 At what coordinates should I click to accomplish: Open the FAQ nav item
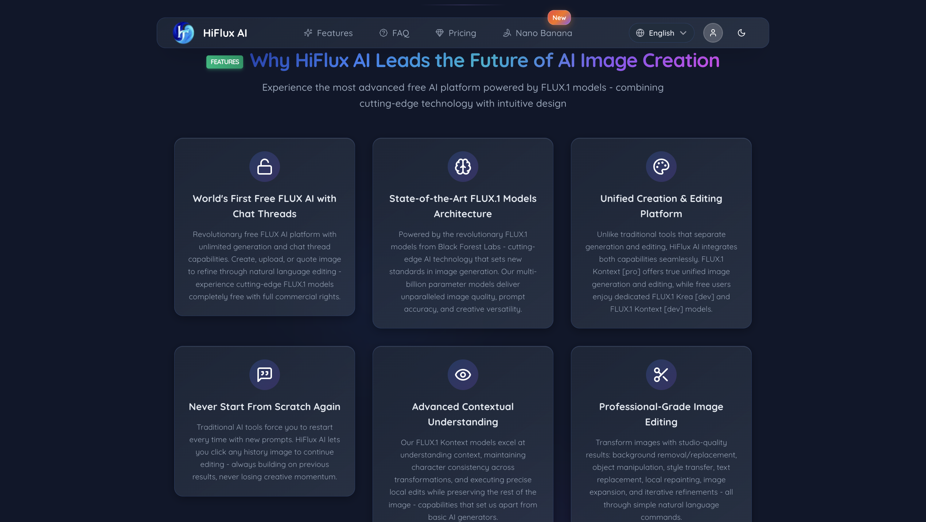[394, 33]
